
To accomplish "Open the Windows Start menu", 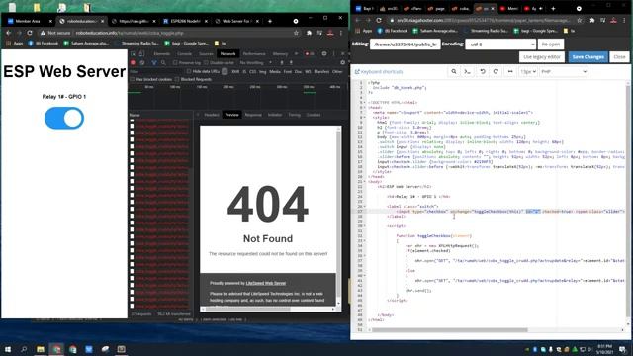I will [7, 349].
